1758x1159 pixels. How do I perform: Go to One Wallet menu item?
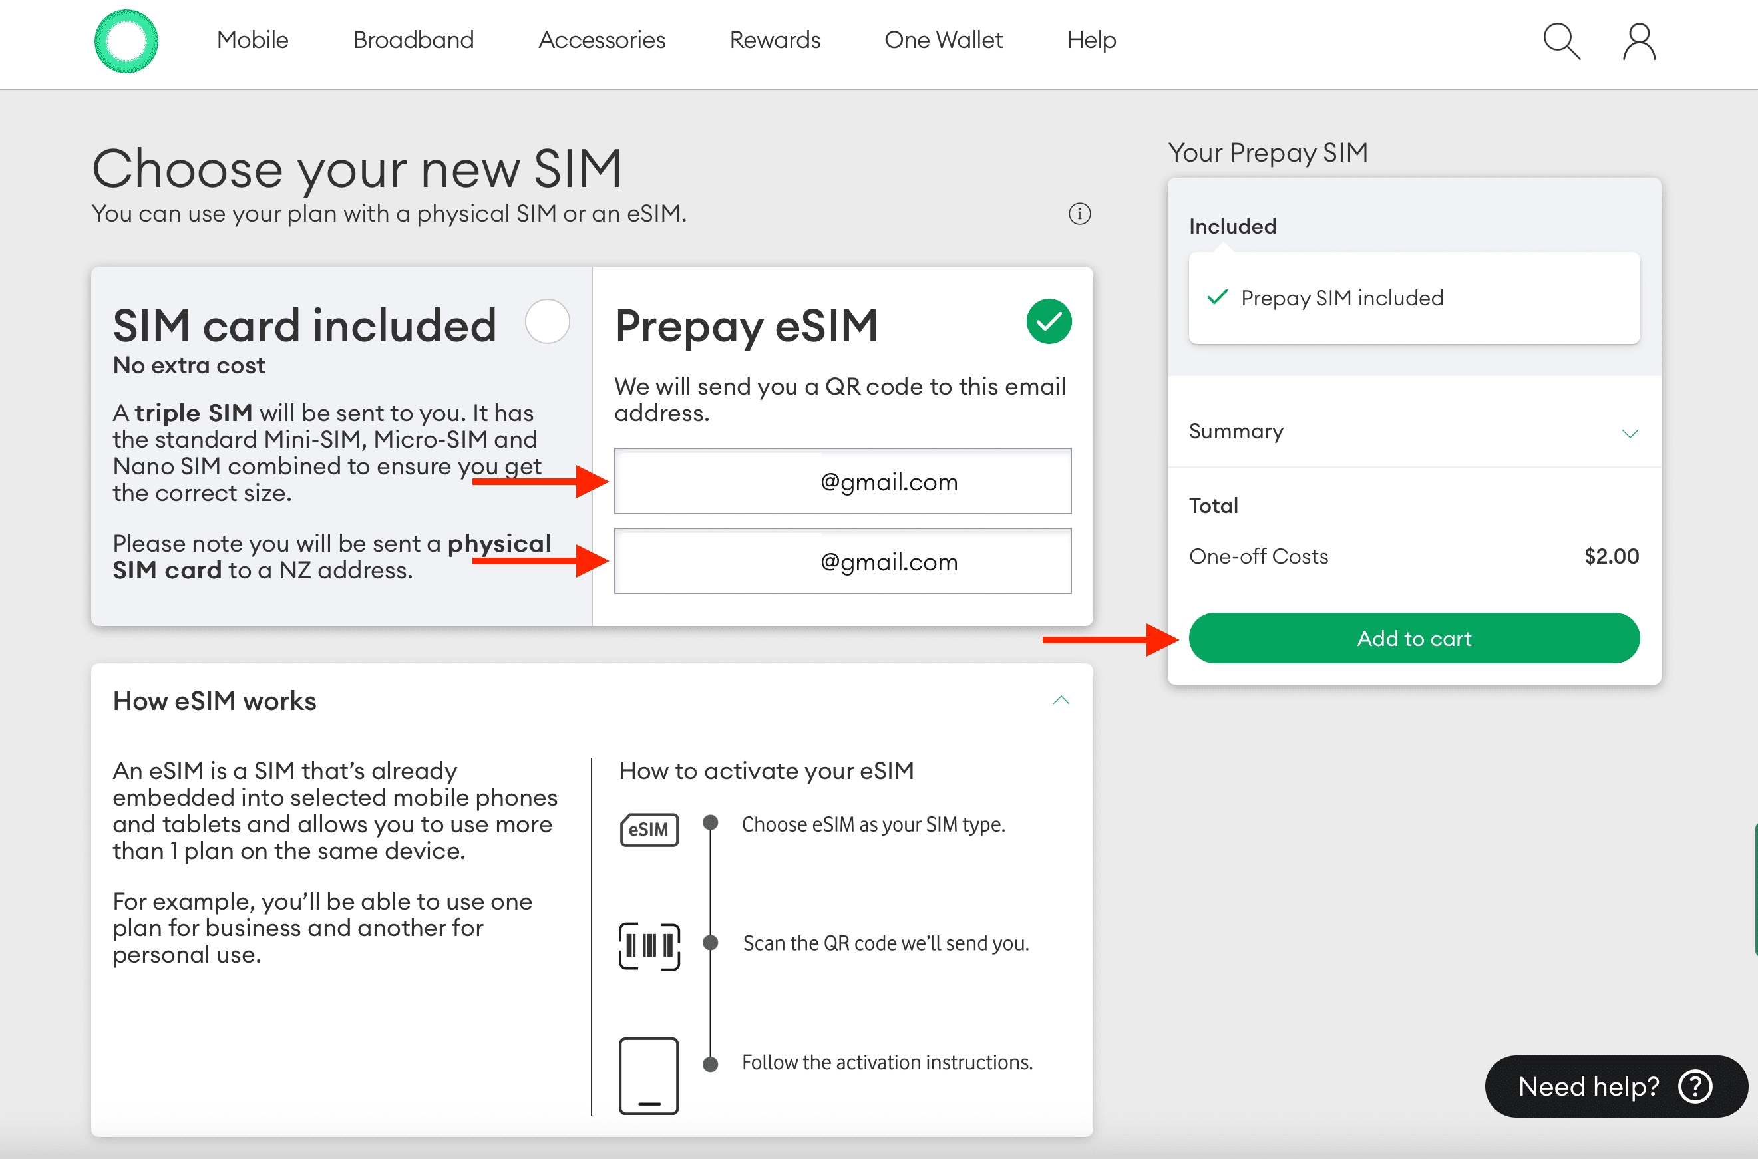coord(943,40)
